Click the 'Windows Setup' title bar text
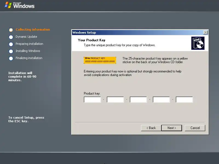 pyautogui.click(x=84, y=33)
